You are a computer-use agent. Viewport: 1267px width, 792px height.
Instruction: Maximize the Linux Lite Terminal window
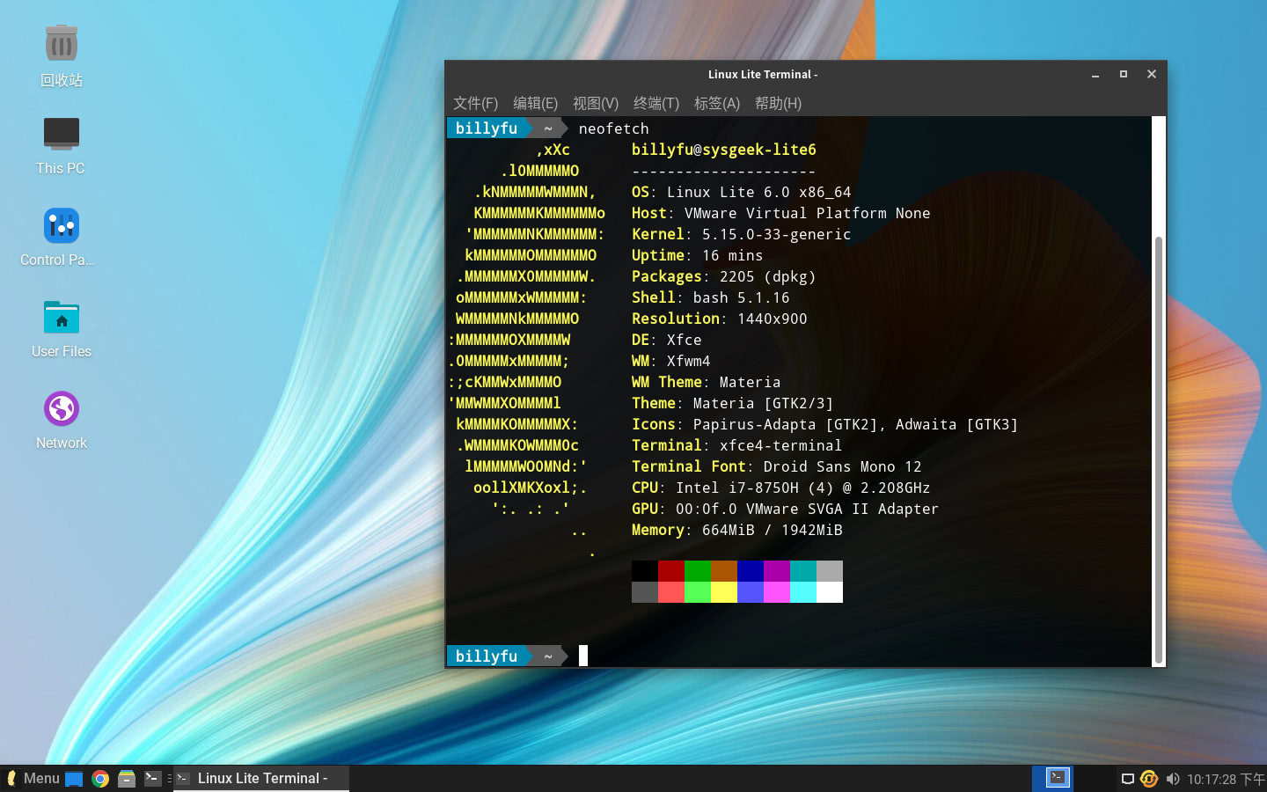coord(1124,75)
